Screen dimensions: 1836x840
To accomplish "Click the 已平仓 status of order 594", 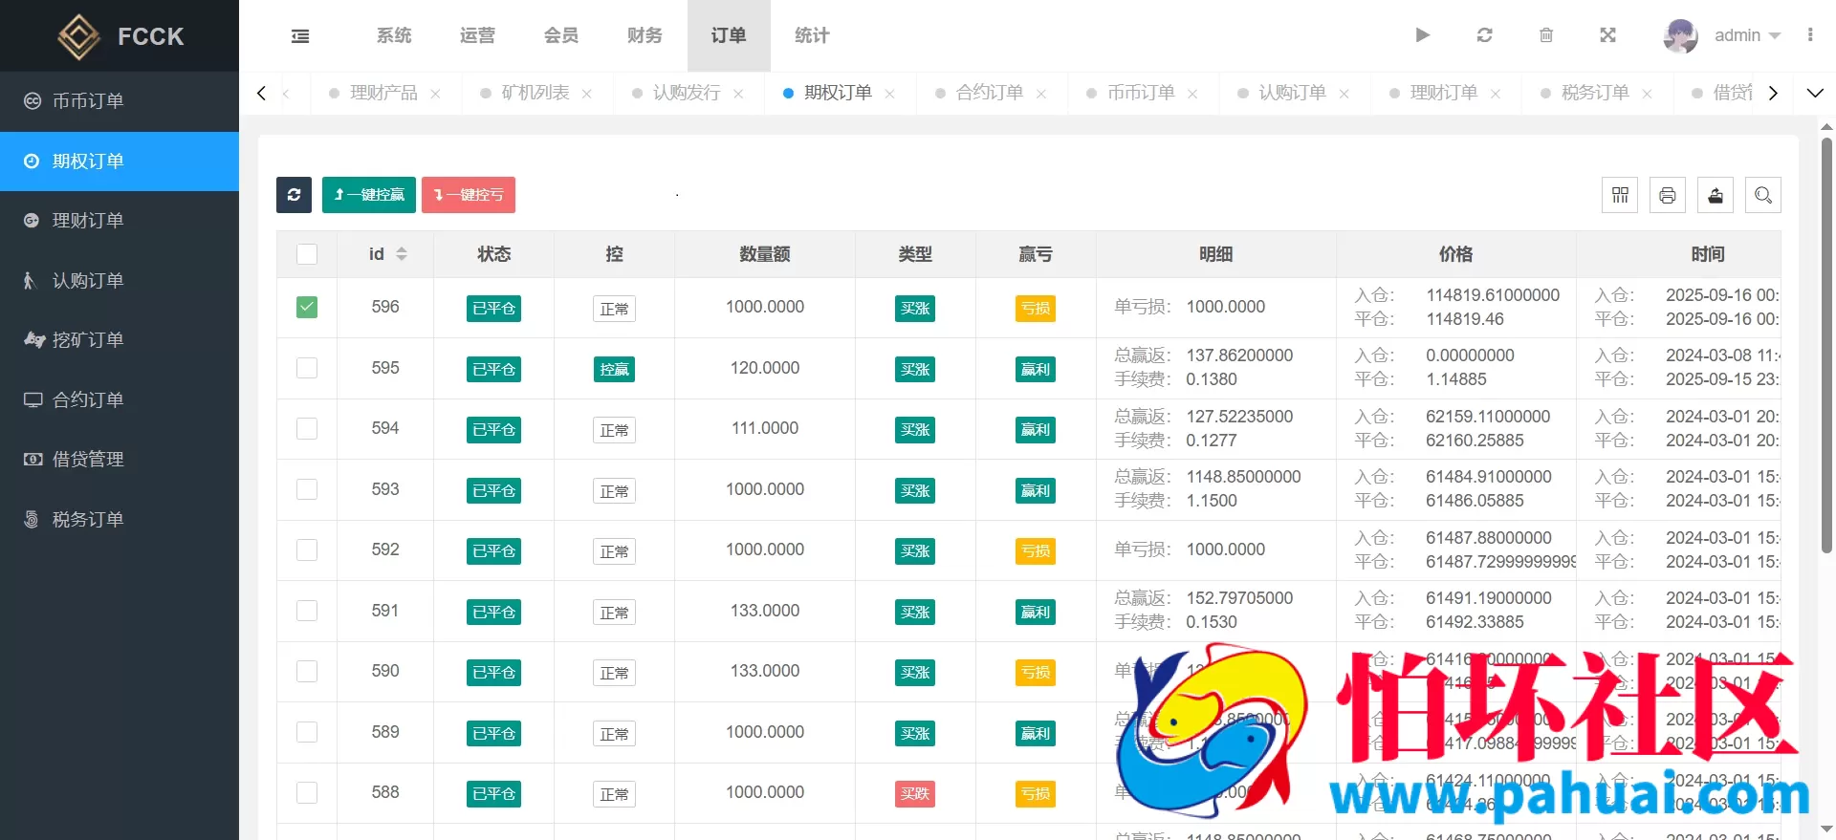I will (x=493, y=430).
